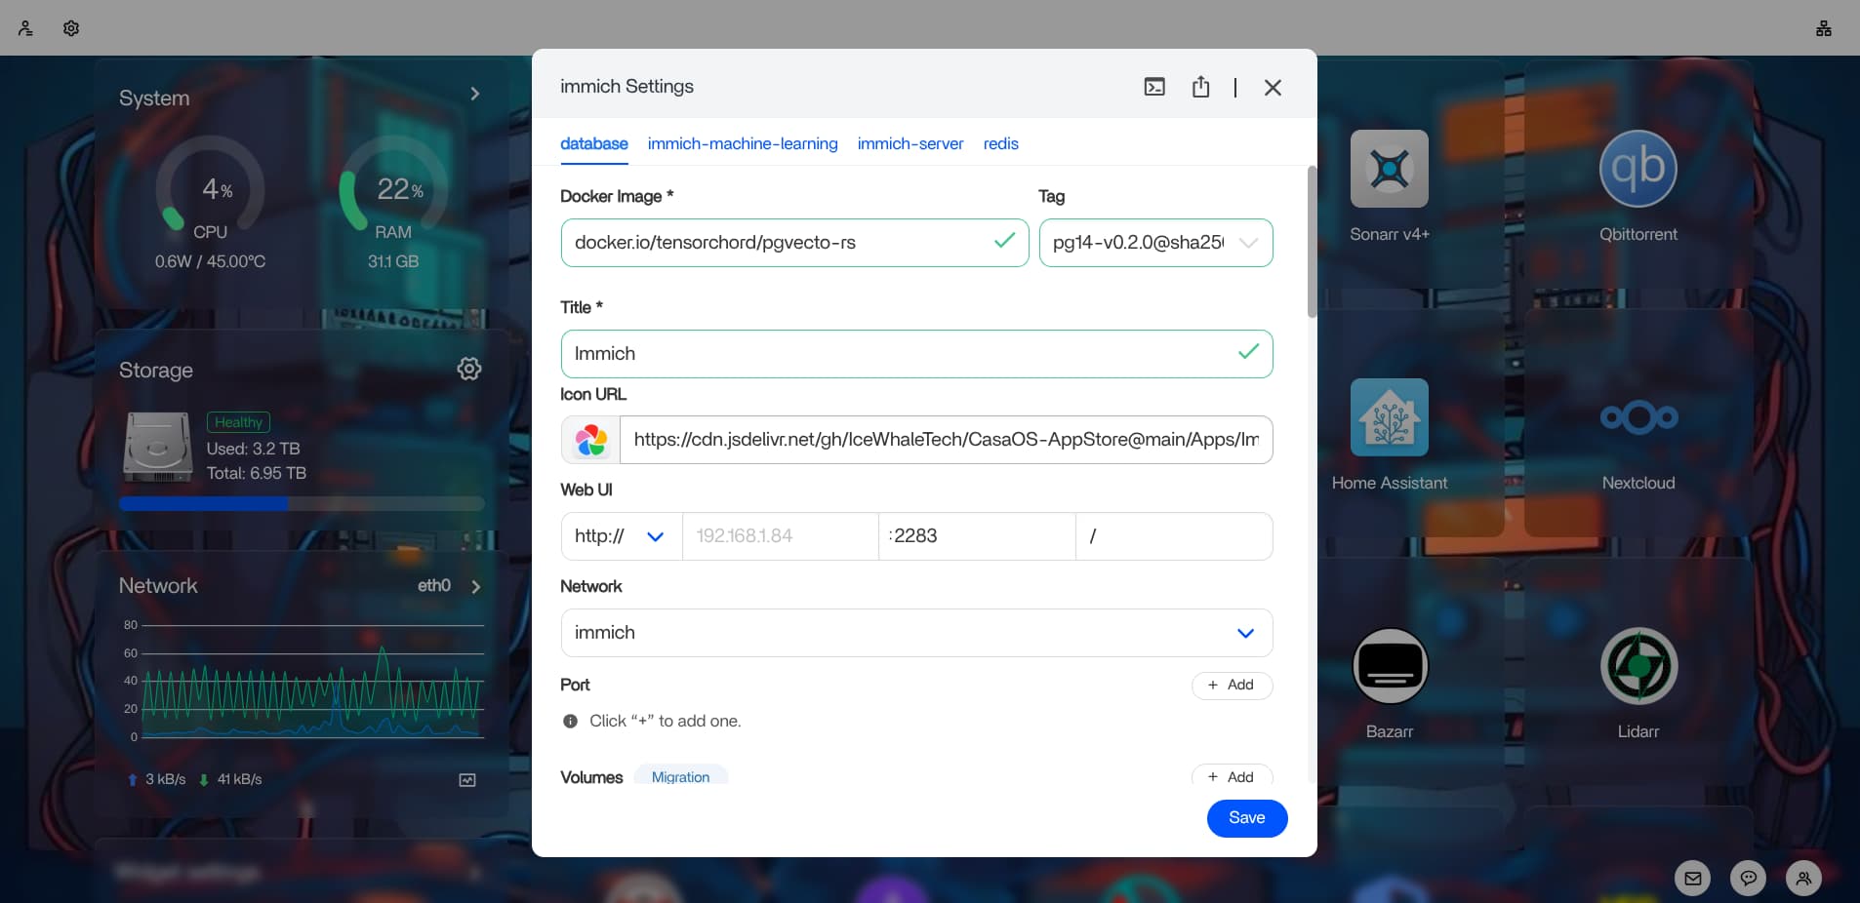Click the export/share icon in immich Settings
Screen dimensions: 1860x903
click(x=1200, y=87)
